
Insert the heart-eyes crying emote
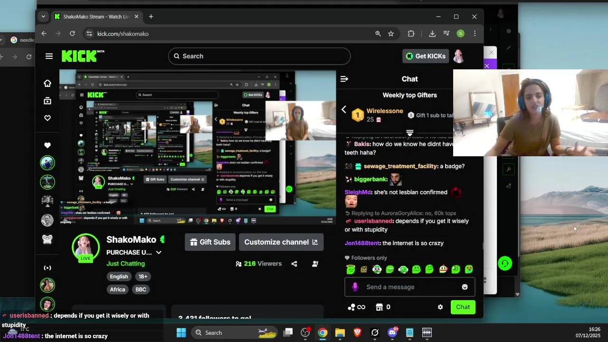(x=469, y=269)
